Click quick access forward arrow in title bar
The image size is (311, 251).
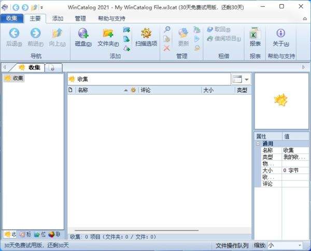pos(25,8)
